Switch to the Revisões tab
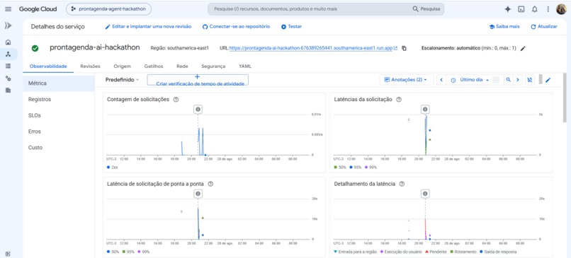The height and width of the screenshot is (258, 571). [x=90, y=66]
